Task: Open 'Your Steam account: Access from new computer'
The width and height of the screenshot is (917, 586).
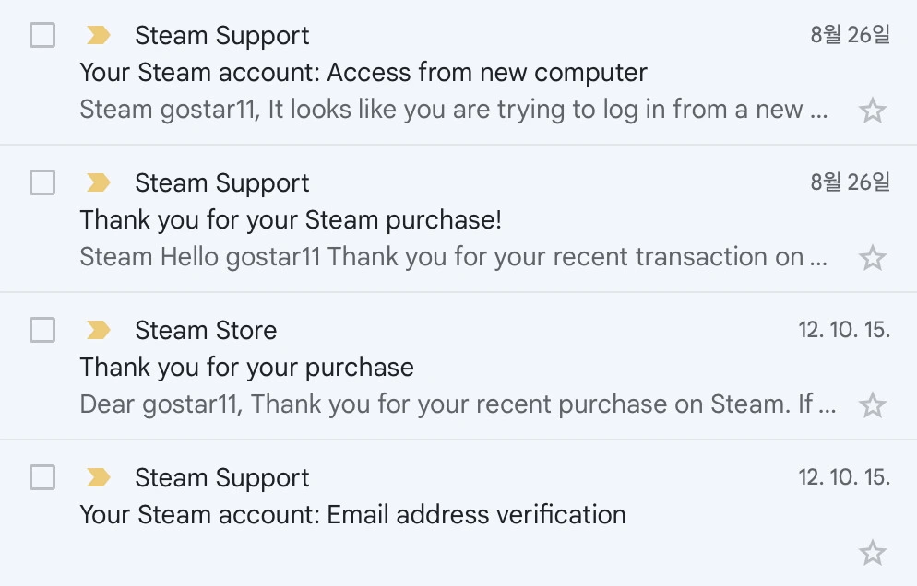Action: 363,73
